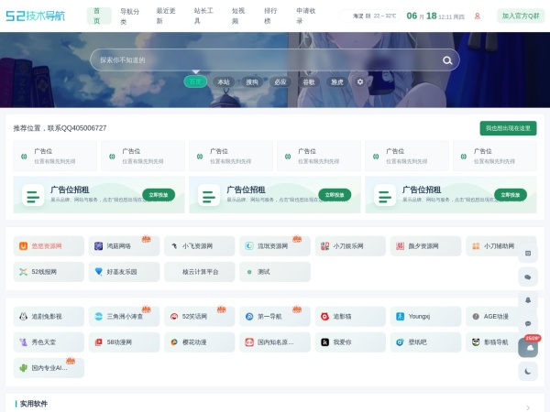550x412 pixels.
Task: Open 悠悠资源网 site icon
Action: tap(23, 246)
